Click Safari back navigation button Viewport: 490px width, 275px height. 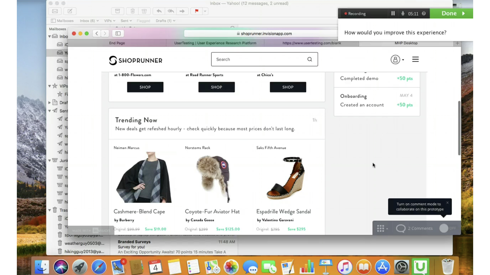(96, 33)
